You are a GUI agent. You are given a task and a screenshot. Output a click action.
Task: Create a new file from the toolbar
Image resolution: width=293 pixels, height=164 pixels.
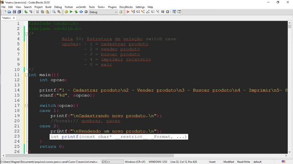(x=5, y=12)
